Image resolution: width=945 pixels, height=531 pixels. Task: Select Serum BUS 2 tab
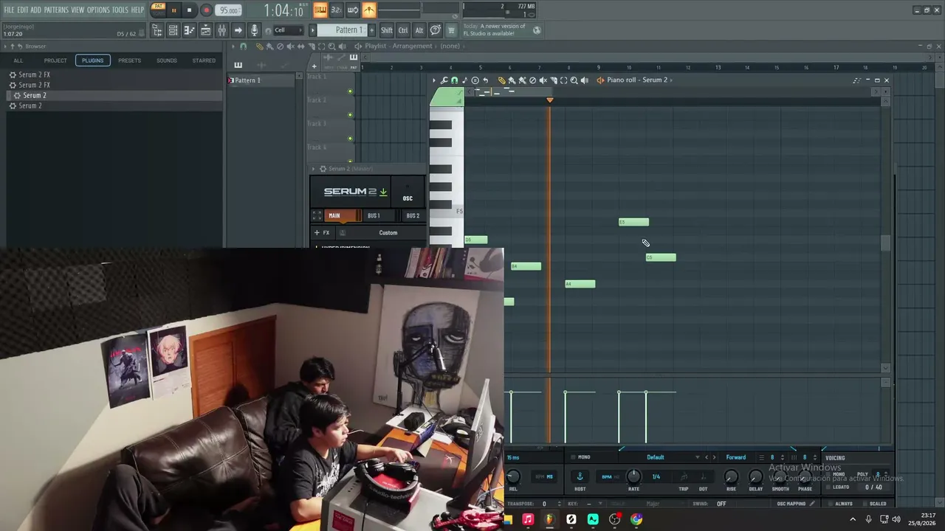(413, 215)
